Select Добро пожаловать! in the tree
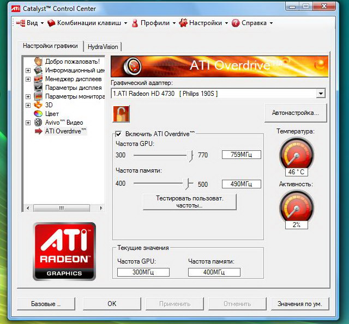 coord(73,62)
